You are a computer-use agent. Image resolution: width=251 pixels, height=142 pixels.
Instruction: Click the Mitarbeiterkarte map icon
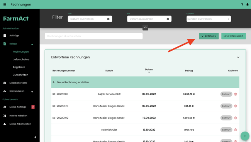5,83
